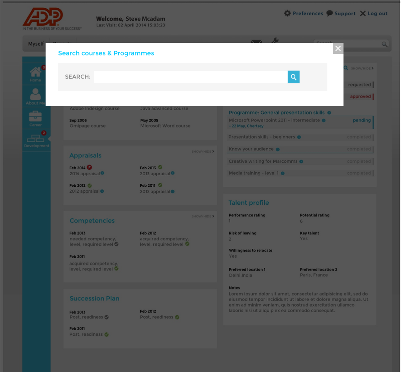
Task: Click Feb 2011 Post, readiness check icon
Action: point(106,334)
